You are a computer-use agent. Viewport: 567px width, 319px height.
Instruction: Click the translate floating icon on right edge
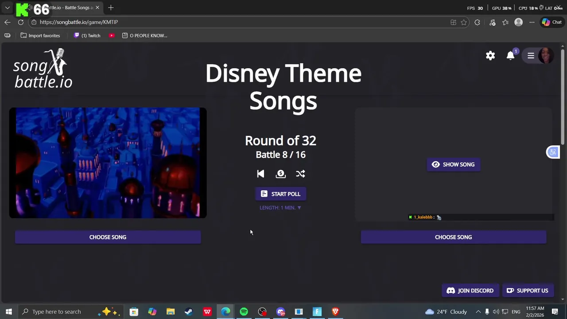pyautogui.click(x=553, y=152)
